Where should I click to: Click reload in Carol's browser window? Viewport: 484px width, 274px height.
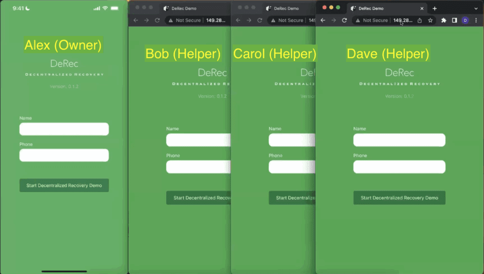pyautogui.click(x=259, y=20)
